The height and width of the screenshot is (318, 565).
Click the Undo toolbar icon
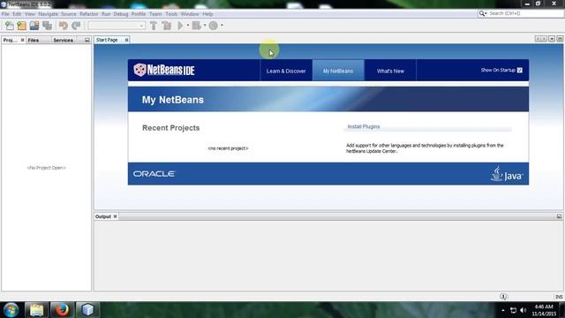coord(64,26)
